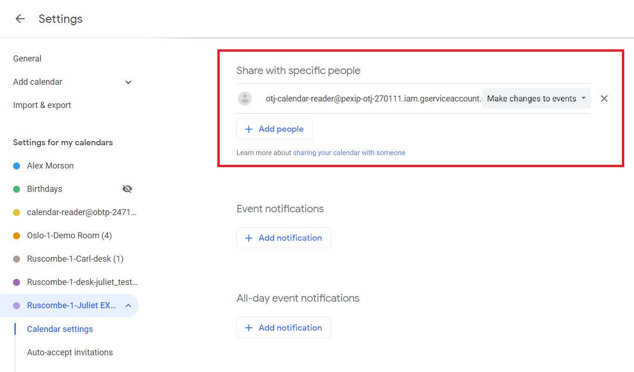Image resolution: width=634 pixels, height=372 pixels.
Task: Remove the otj-calendar-reader shared person
Action: coord(604,99)
